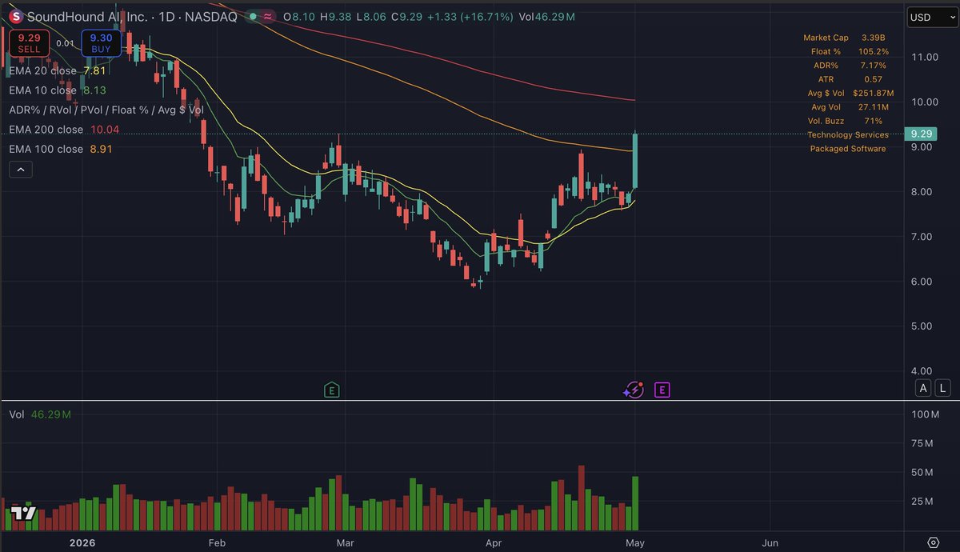Screen dimensions: 960x552
Task: Click the Float % 105.2% stat
Action: coord(852,52)
